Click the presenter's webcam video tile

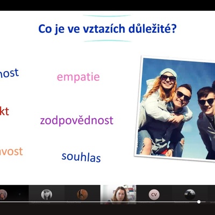pyautogui.click(x=118, y=195)
